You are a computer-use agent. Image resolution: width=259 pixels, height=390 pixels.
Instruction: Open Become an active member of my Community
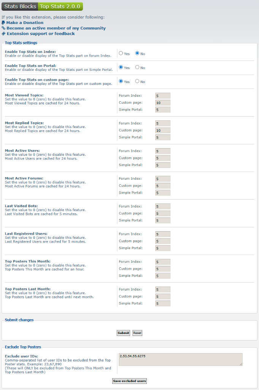[x=56, y=28]
